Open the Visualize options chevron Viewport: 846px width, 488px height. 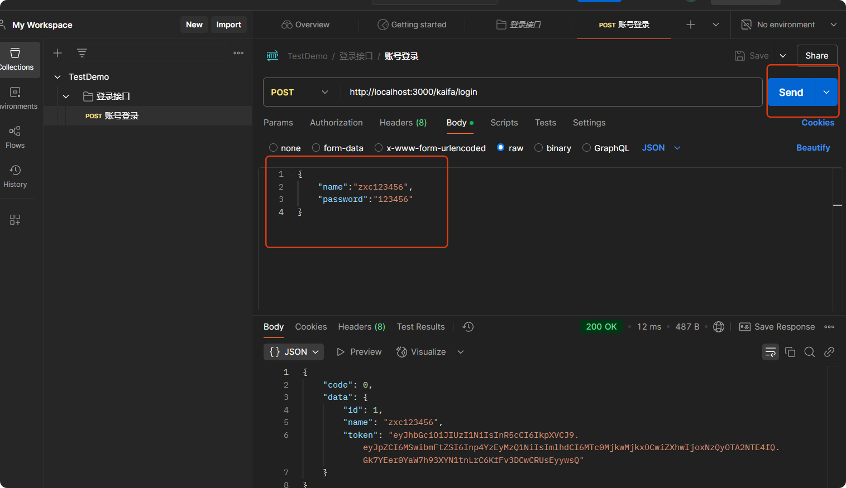(x=461, y=352)
